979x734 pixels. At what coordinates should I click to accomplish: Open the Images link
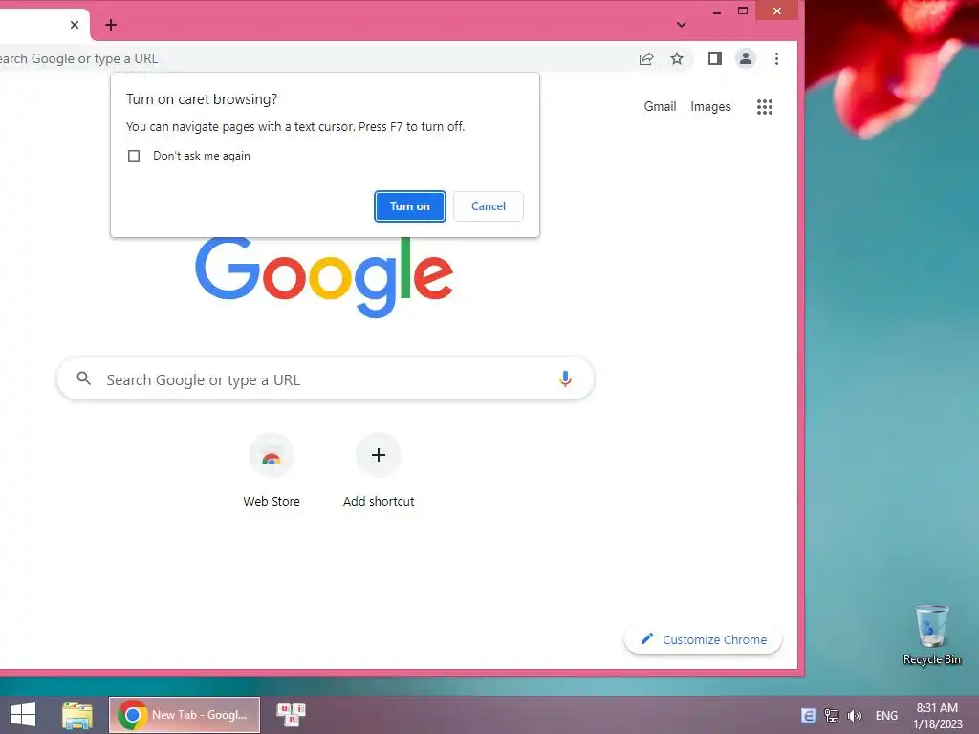[710, 107]
